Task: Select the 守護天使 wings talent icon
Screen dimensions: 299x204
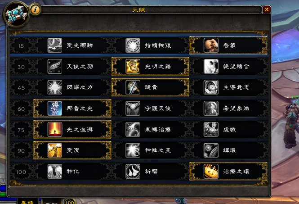Action: click(133, 108)
